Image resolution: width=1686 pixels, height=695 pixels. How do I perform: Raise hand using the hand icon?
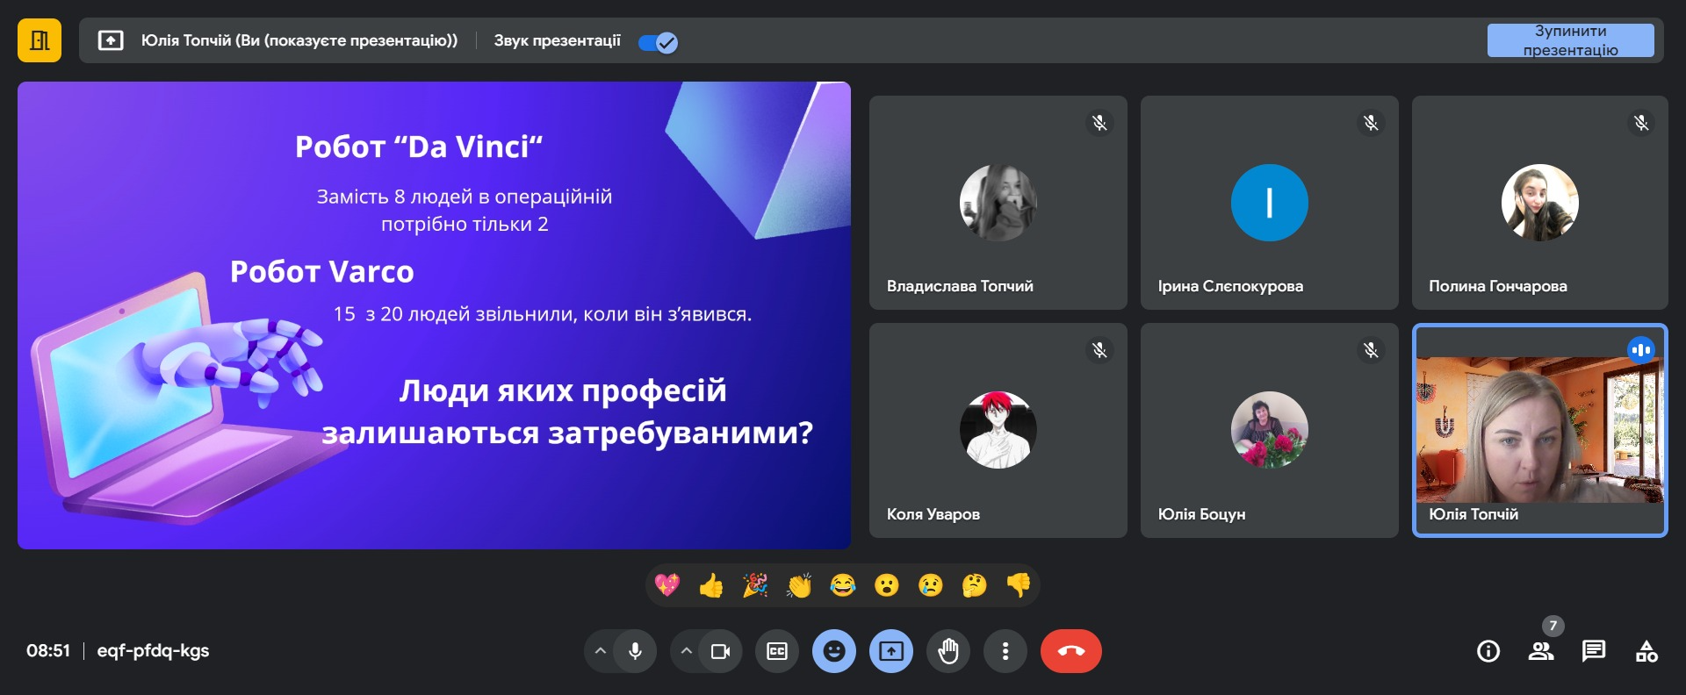[x=948, y=651]
